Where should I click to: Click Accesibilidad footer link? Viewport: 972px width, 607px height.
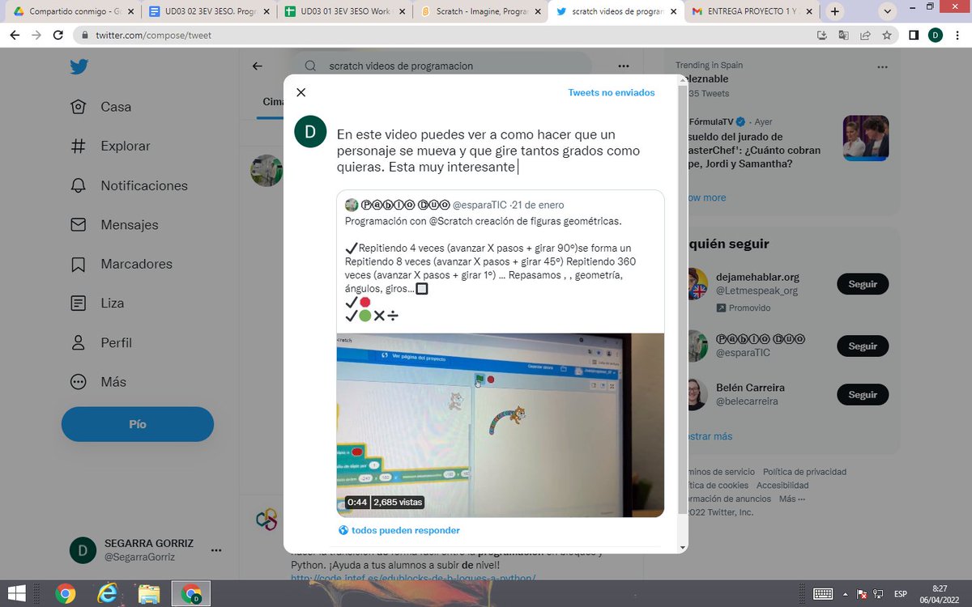[782, 486]
